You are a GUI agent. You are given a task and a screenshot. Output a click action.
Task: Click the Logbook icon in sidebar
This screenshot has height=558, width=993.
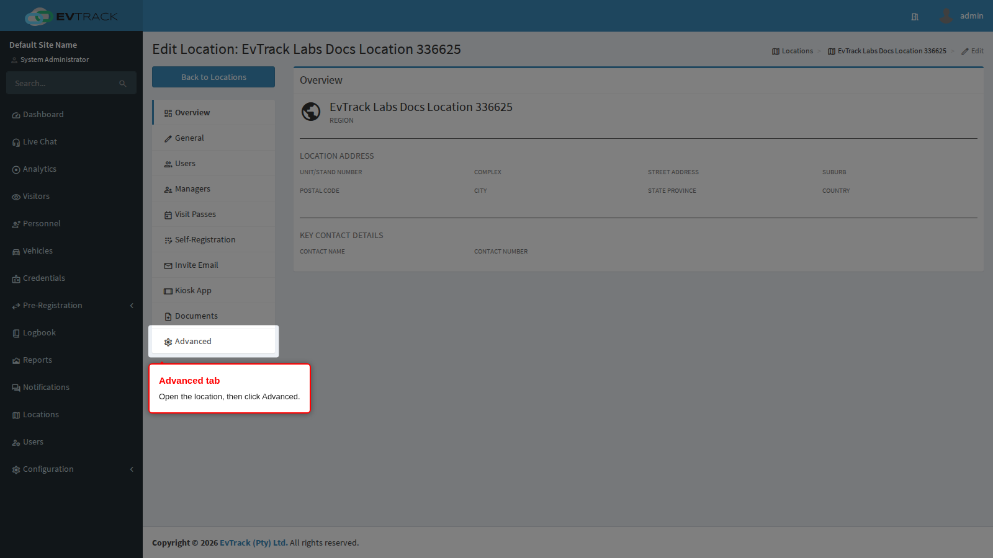[x=16, y=334]
